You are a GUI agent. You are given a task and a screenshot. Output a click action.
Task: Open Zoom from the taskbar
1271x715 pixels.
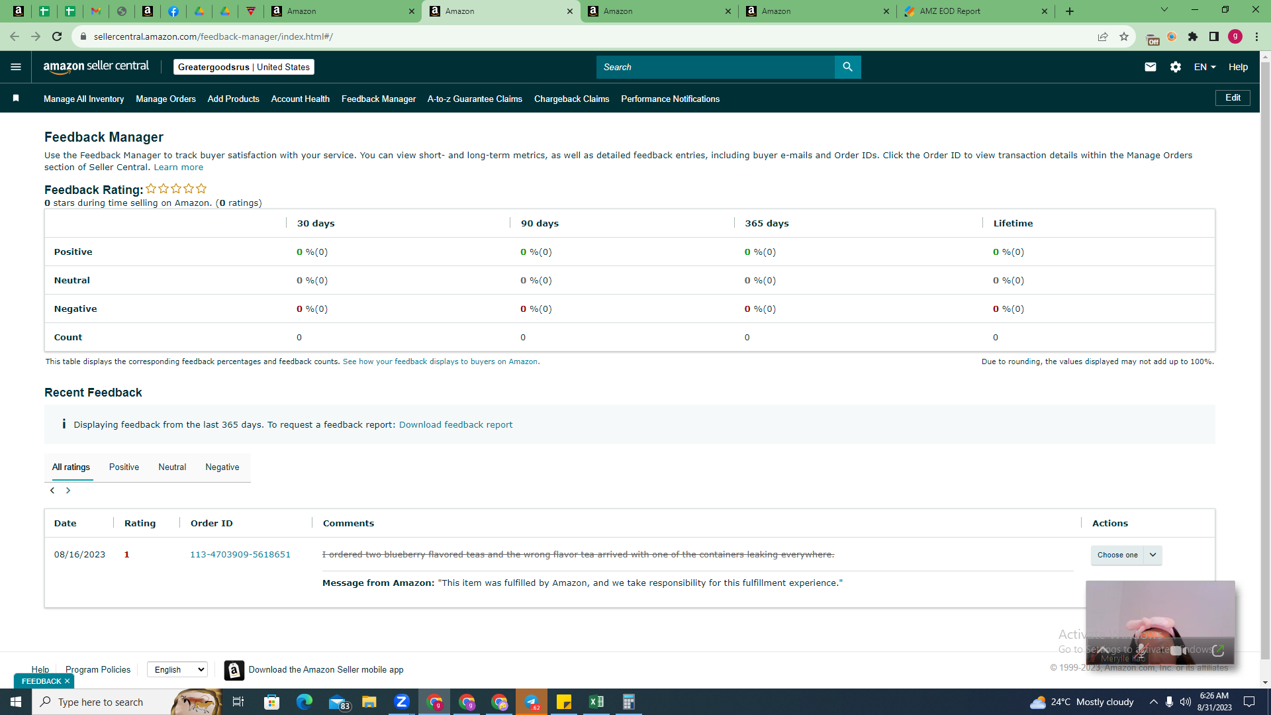pyautogui.click(x=401, y=702)
